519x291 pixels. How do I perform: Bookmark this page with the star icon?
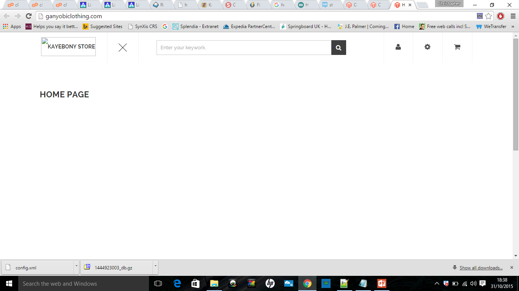click(x=489, y=16)
